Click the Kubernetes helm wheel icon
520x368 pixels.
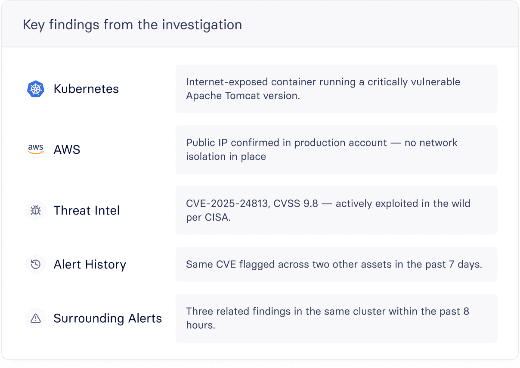(x=36, y=89)
